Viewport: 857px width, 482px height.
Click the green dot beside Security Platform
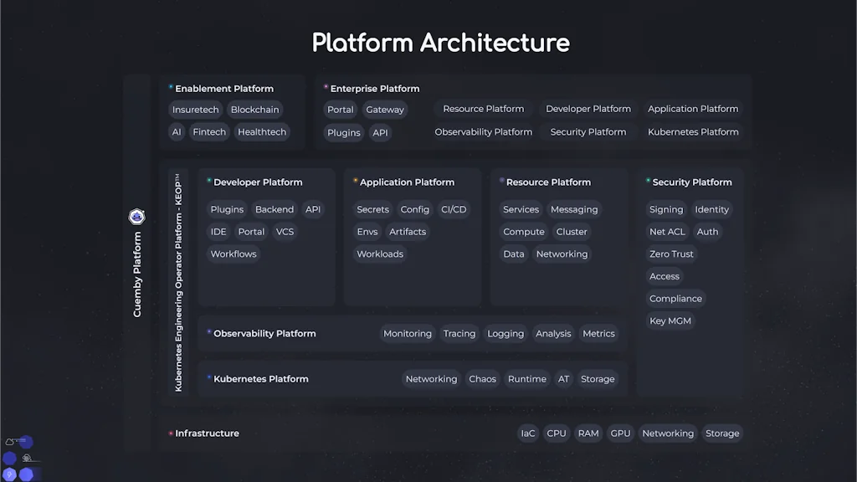[646, 182]
